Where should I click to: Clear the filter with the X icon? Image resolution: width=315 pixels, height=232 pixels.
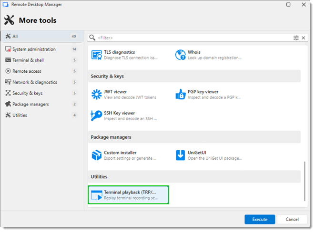(x=304, y=38)
